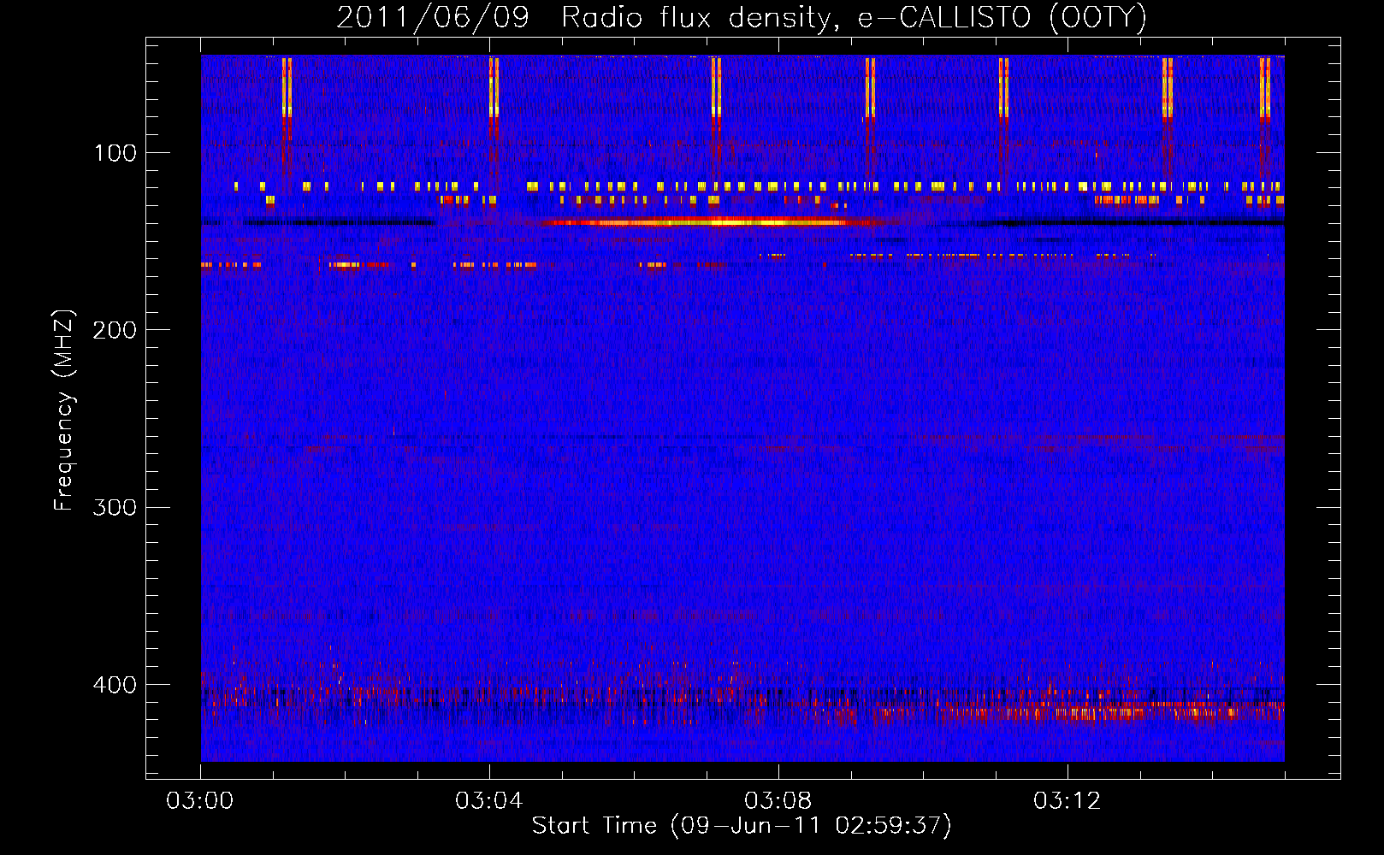
Task: Click the 03:08 time tick label
Action: [x=778, y=800]
